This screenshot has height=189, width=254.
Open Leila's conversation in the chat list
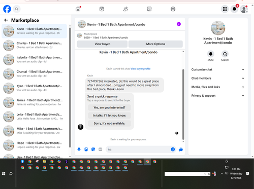[x=35, y=117]
